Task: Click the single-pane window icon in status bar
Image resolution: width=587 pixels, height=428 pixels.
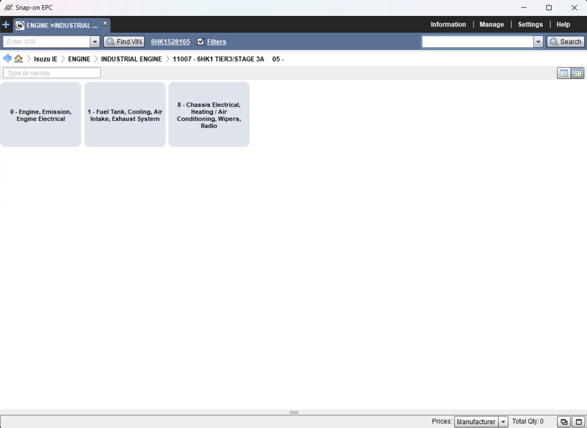Action: 578,422
